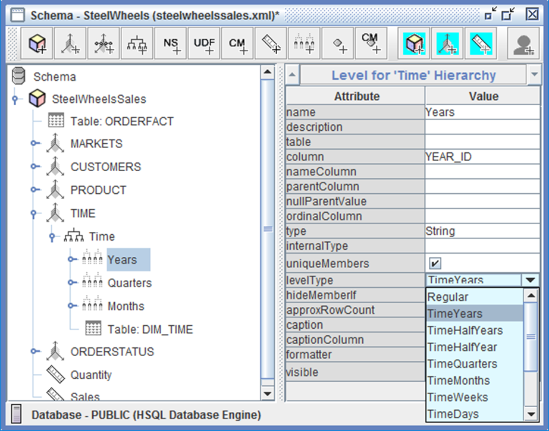Add a Named Set with NS icon
The image size is (549, 431).
[x=171, y=44]
